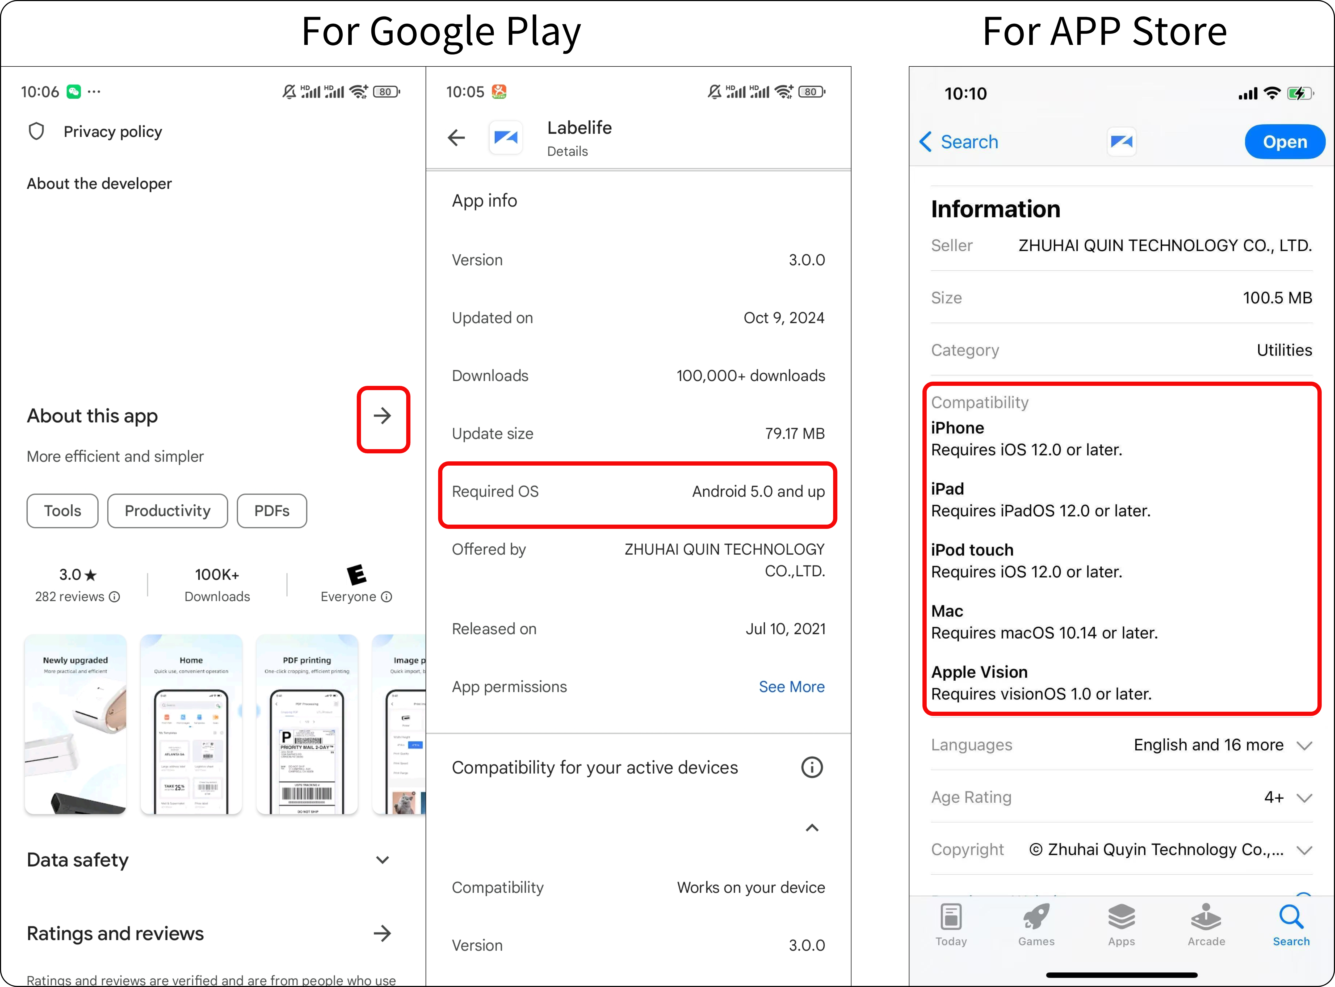Tap the Labelife app icon in Details header

tap(506, 138)
